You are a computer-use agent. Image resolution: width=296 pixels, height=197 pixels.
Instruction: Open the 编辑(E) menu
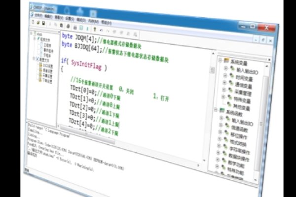point(48,16)
